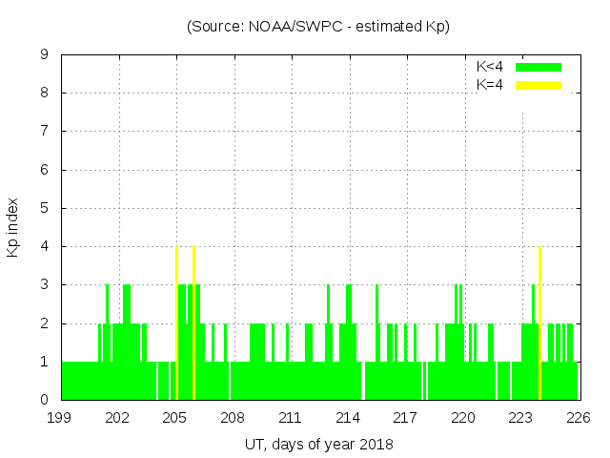Click the 'UT, days of year 2018' axis label
Image resolution: width=610 pixels, height=458 pixels.
tap(318, 444)
